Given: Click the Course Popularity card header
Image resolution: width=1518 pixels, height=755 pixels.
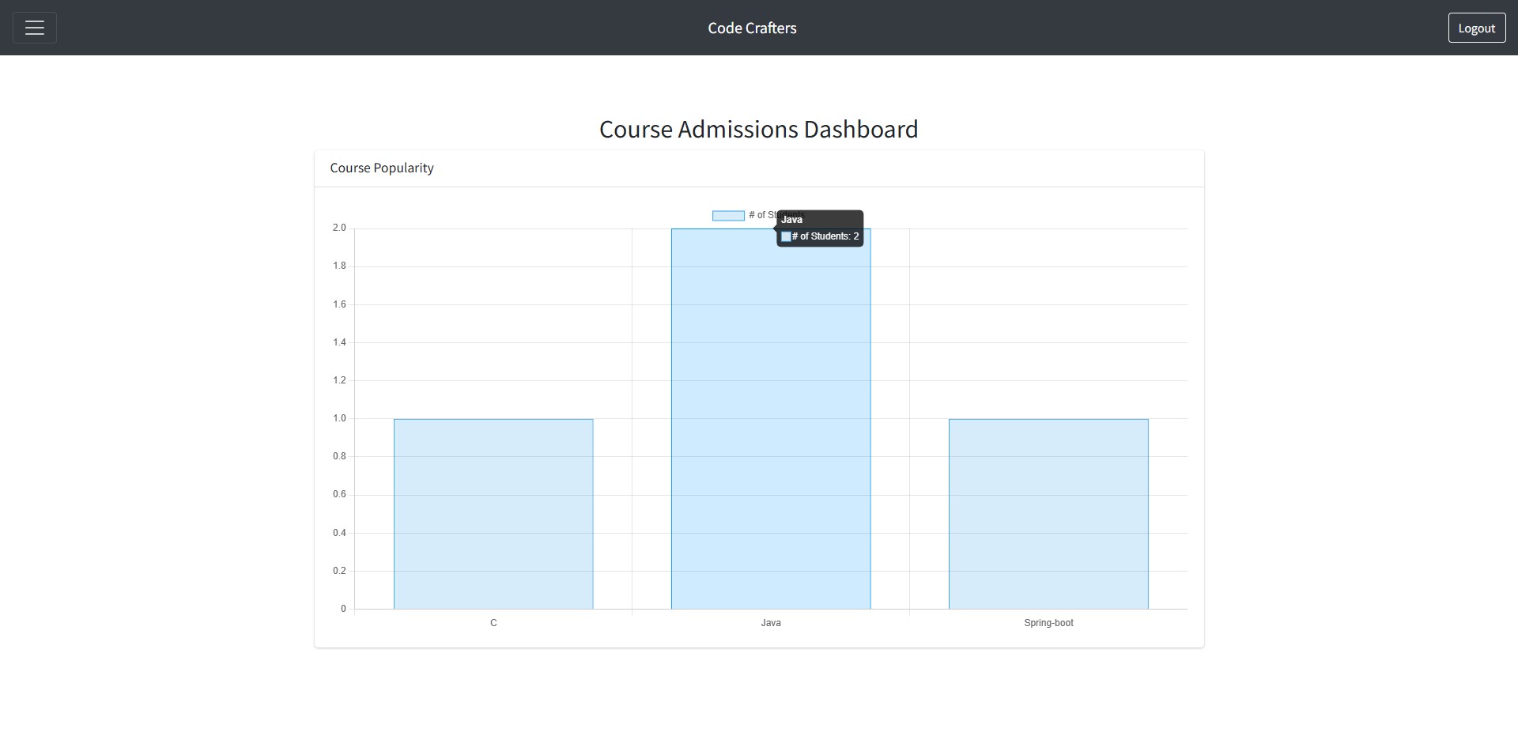Looking at the screenshot, I should pos(382,168).
